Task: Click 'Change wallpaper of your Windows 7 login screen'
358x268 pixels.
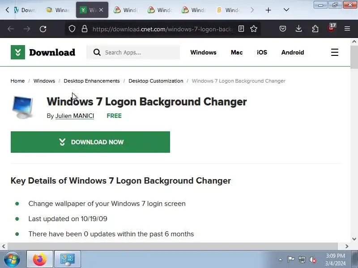Action: [107, 204]
